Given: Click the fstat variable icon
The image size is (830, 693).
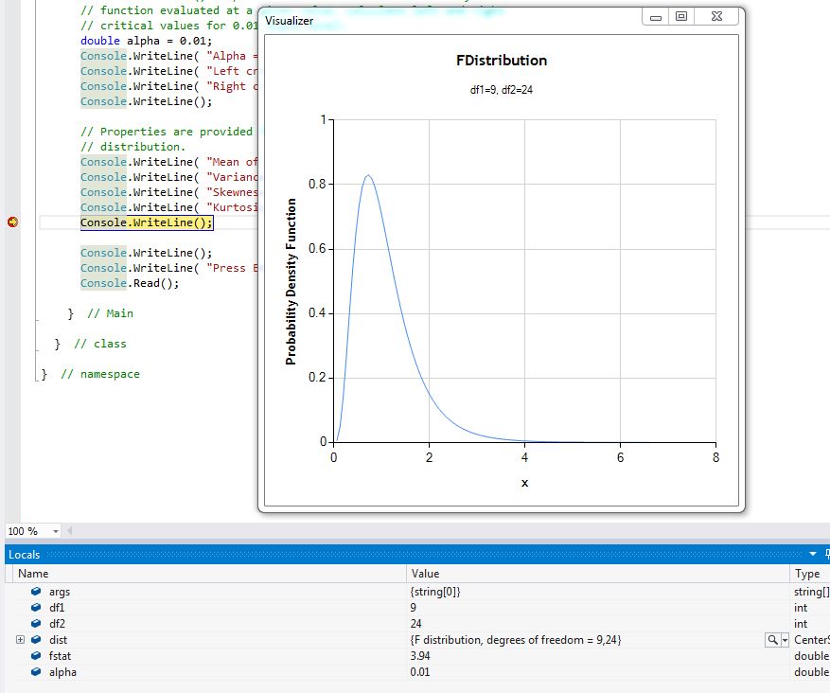Looking at the screenshot, I should (x=36, y=656).
